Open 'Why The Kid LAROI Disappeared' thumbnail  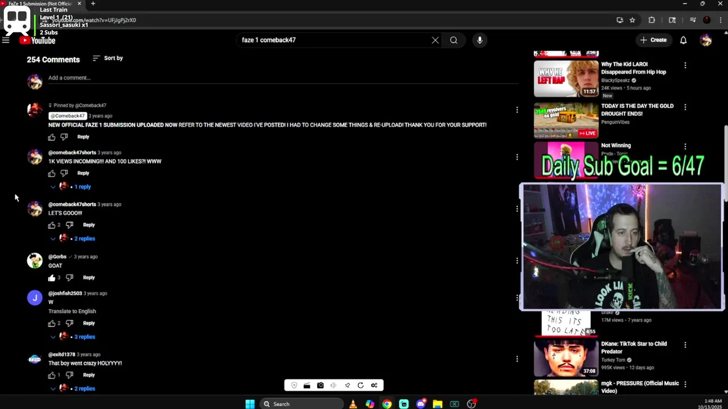coord(566,78)
